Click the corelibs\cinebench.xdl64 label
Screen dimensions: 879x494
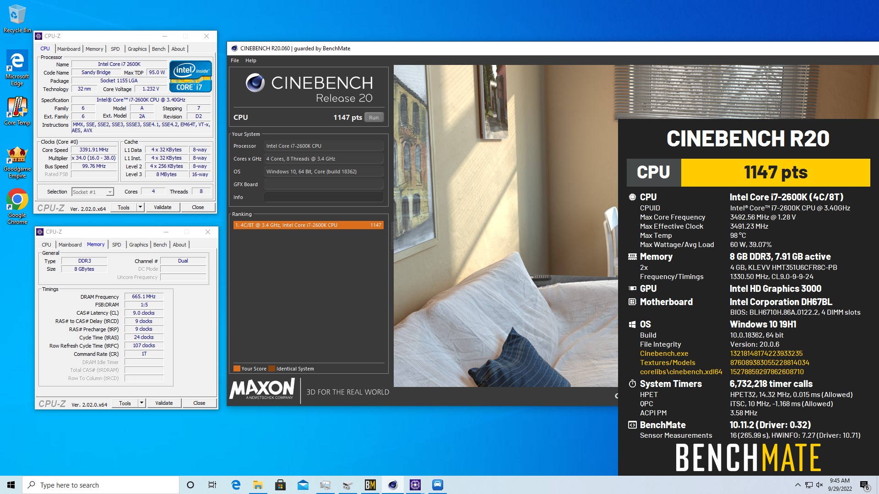681,372
